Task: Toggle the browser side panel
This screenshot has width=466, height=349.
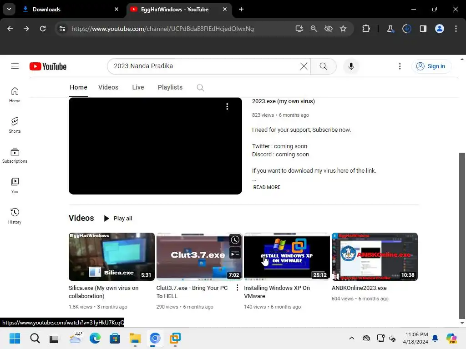Action: click(423, 29)
